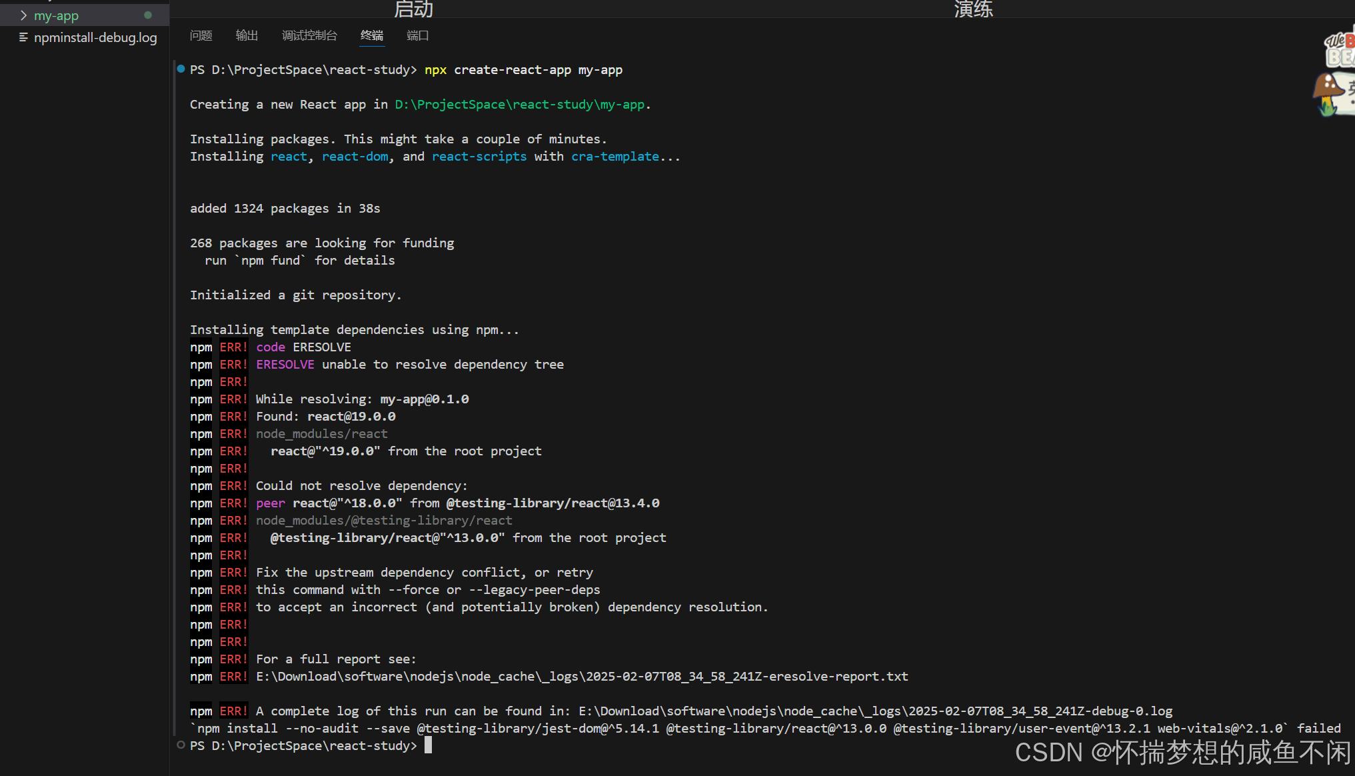
Task: Click the 启动 heading text at top
Action: click(413, 9)
